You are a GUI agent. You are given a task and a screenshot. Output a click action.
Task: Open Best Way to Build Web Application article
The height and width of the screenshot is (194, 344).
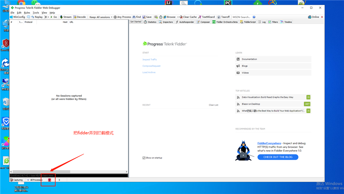click(273, 111)
